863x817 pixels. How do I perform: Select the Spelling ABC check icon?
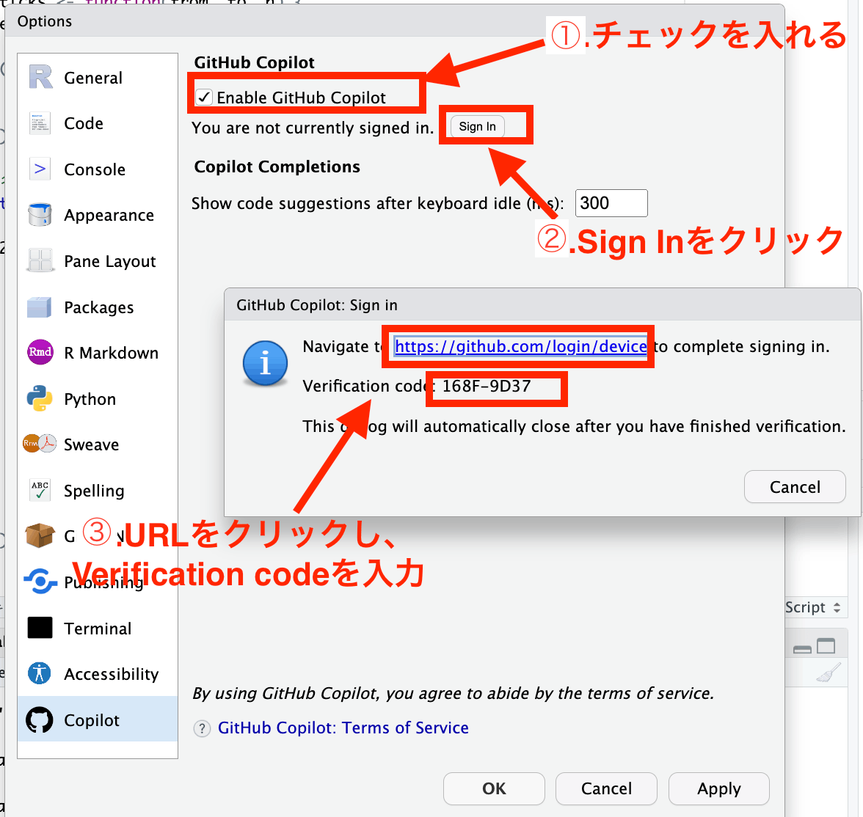click(40, 490)
